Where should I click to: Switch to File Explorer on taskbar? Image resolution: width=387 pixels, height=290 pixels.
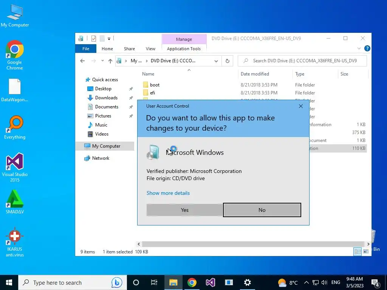(173, 282)
